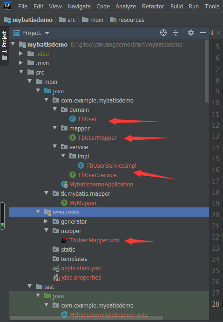Toggle the 1: Project tool window tab
This screenshot has height=322, width=223.
(x=4, y=46)
